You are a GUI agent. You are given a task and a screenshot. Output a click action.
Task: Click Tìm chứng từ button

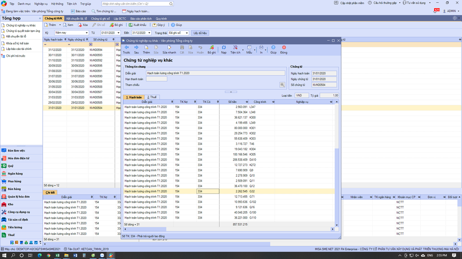tap(104, 11)
